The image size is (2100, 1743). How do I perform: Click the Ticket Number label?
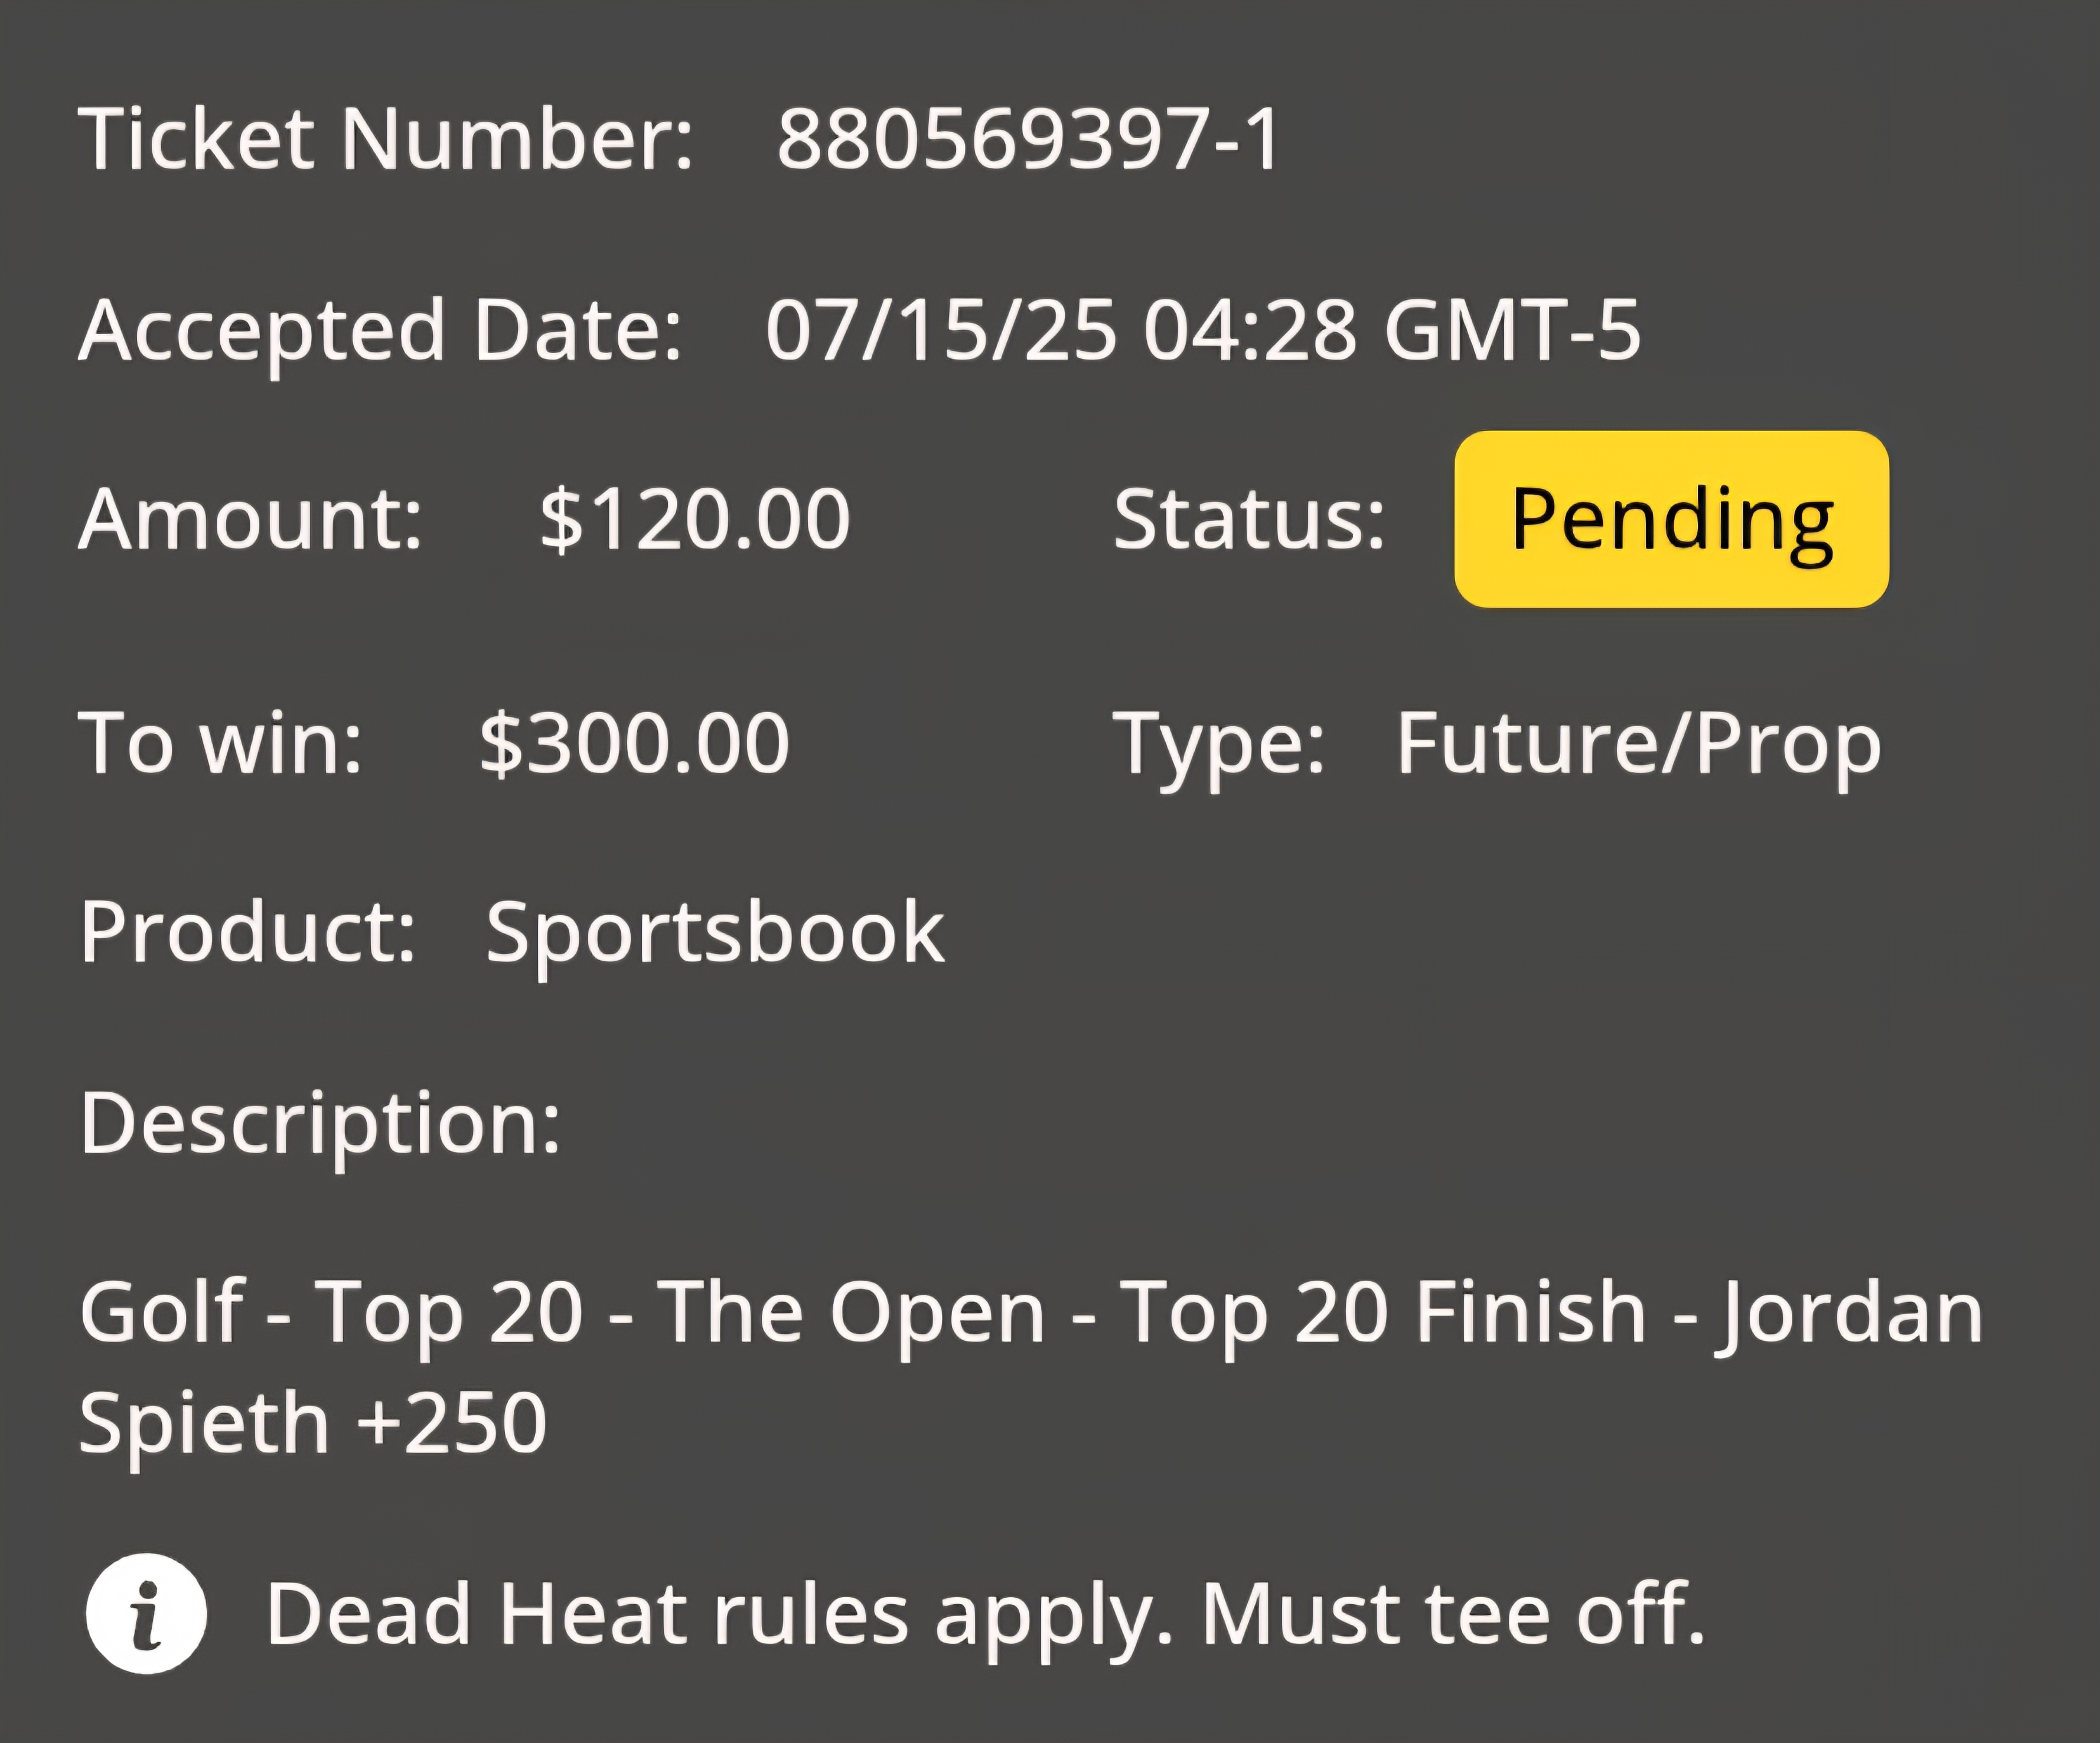point(386,139)
